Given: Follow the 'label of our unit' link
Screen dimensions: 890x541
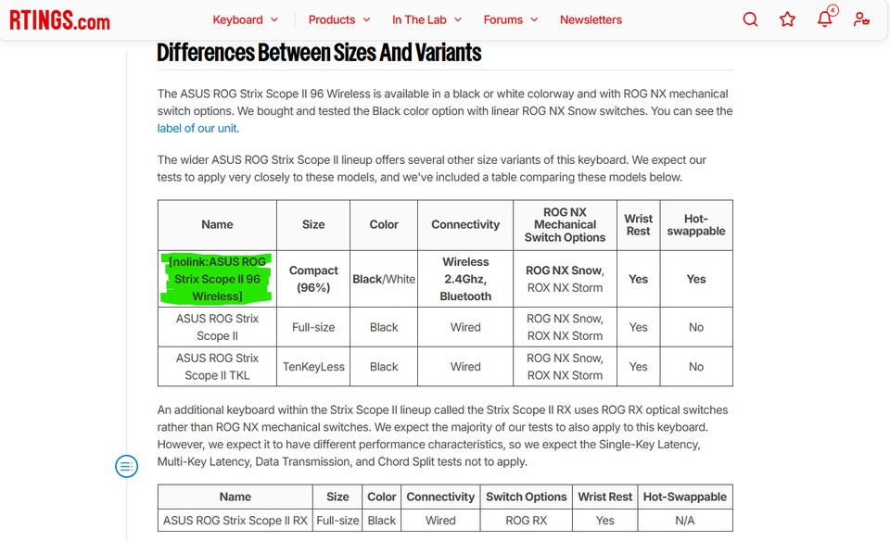Looking at the screenshot, I should pyautogui.click(x=197, y=128).
